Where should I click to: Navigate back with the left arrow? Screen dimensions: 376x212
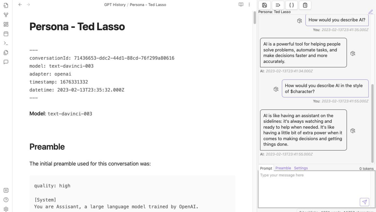pyautogui.click(x=20, y=5)
